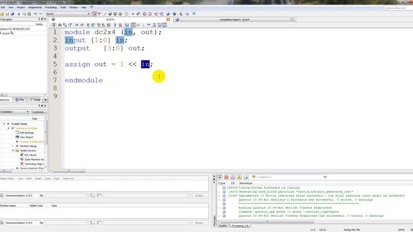The height and width of the screenshot is (232, 413).
Task: Switch to the Design Units tab
Action: pos(35,100)
